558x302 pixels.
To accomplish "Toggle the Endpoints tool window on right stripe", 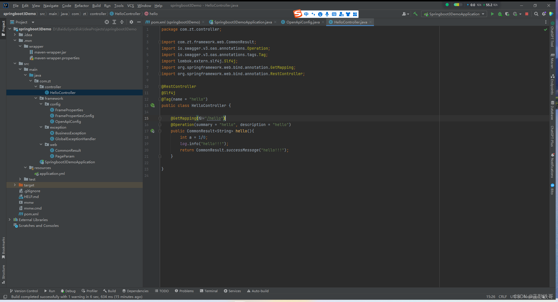I will click(553, 84).
